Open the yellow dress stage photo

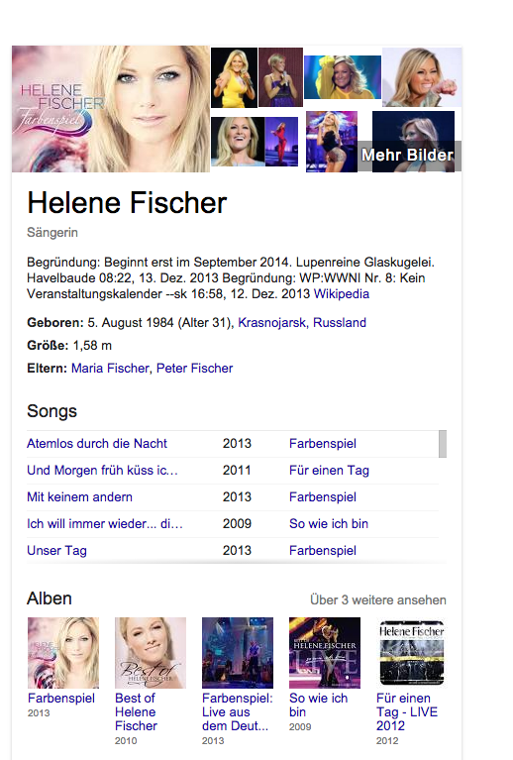point(235,77)
